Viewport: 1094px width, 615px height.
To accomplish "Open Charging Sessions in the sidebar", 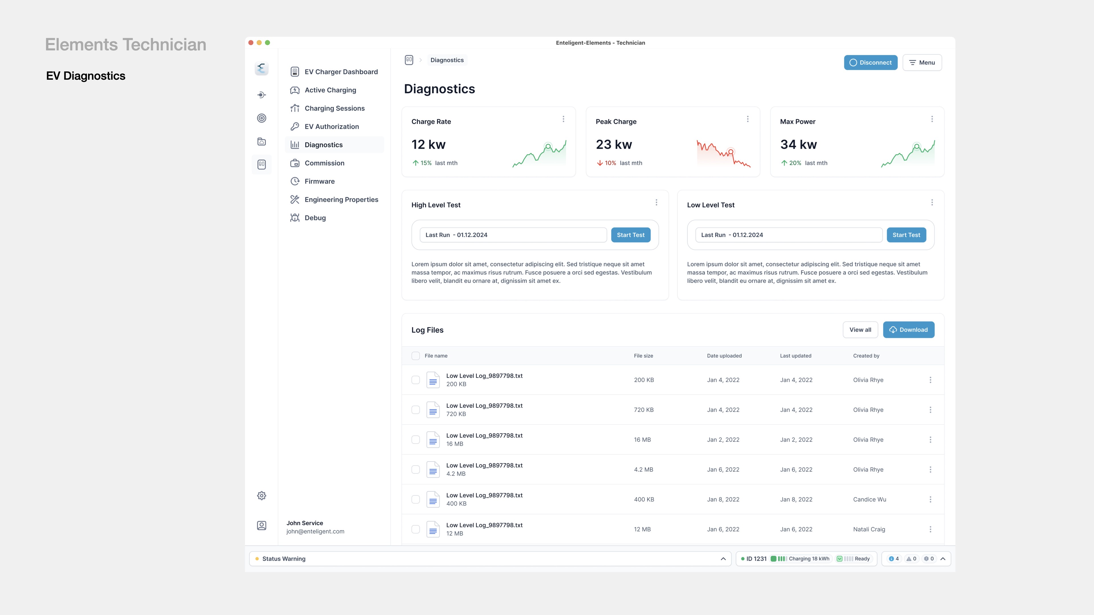I will [334, 108].
